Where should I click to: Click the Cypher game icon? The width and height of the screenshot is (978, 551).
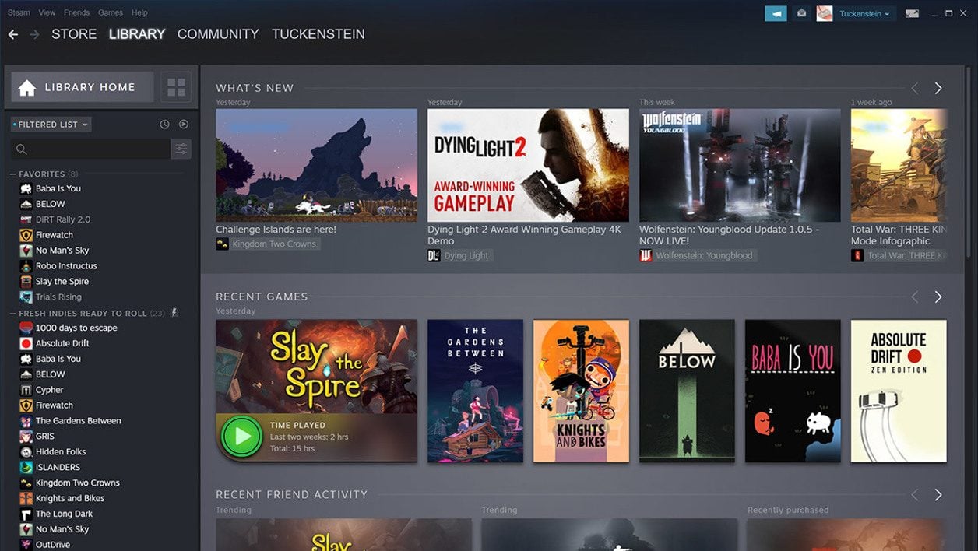pyautogui.click(x=26, y=390)
